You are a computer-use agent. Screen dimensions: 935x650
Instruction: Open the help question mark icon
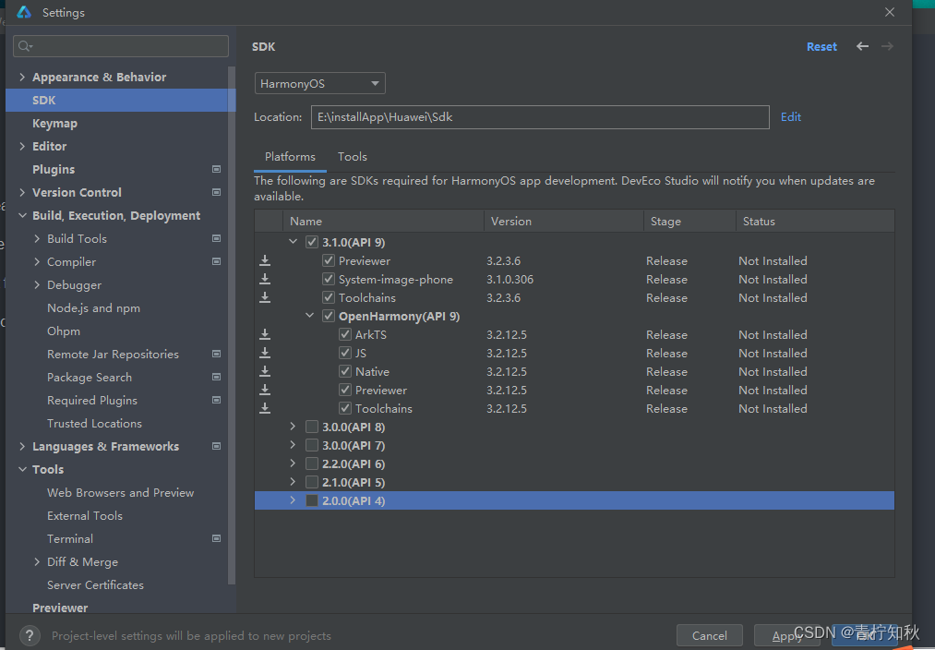pyautogui.click(x=30, y=635)
